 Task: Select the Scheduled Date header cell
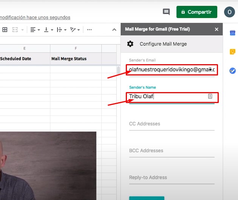25,59
